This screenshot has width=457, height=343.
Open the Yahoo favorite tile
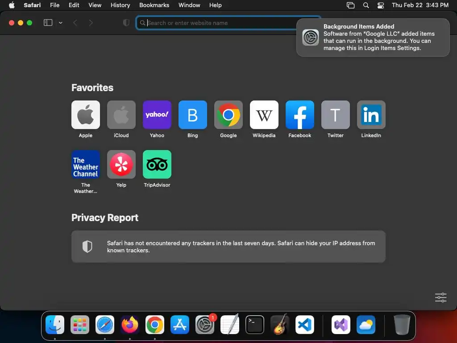[x=157, y=115]
